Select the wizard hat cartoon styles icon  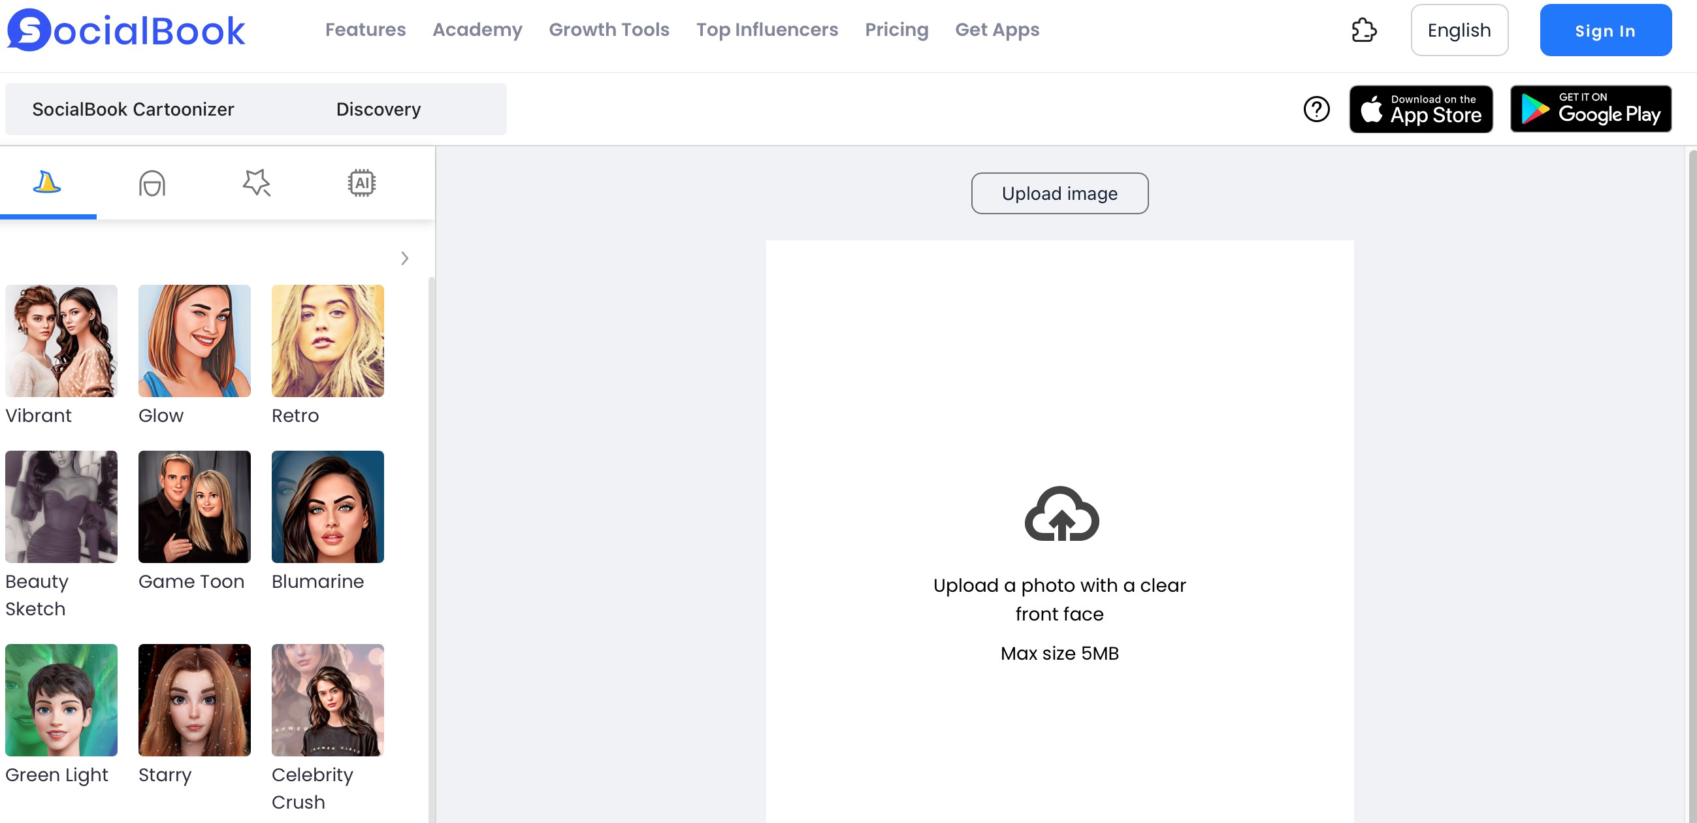point(48,182)
